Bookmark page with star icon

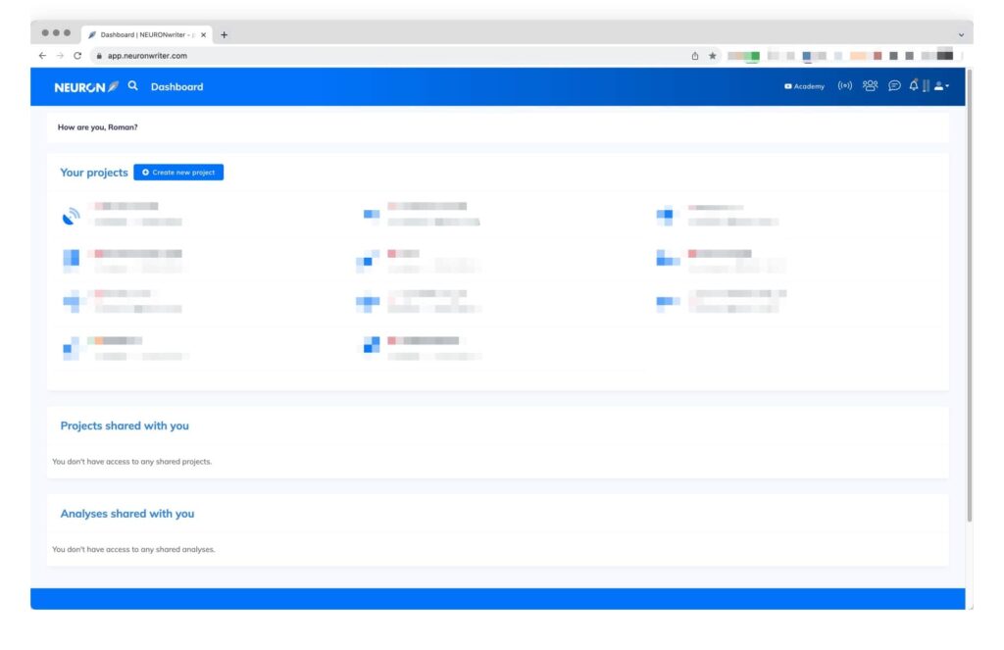(713, 56)
